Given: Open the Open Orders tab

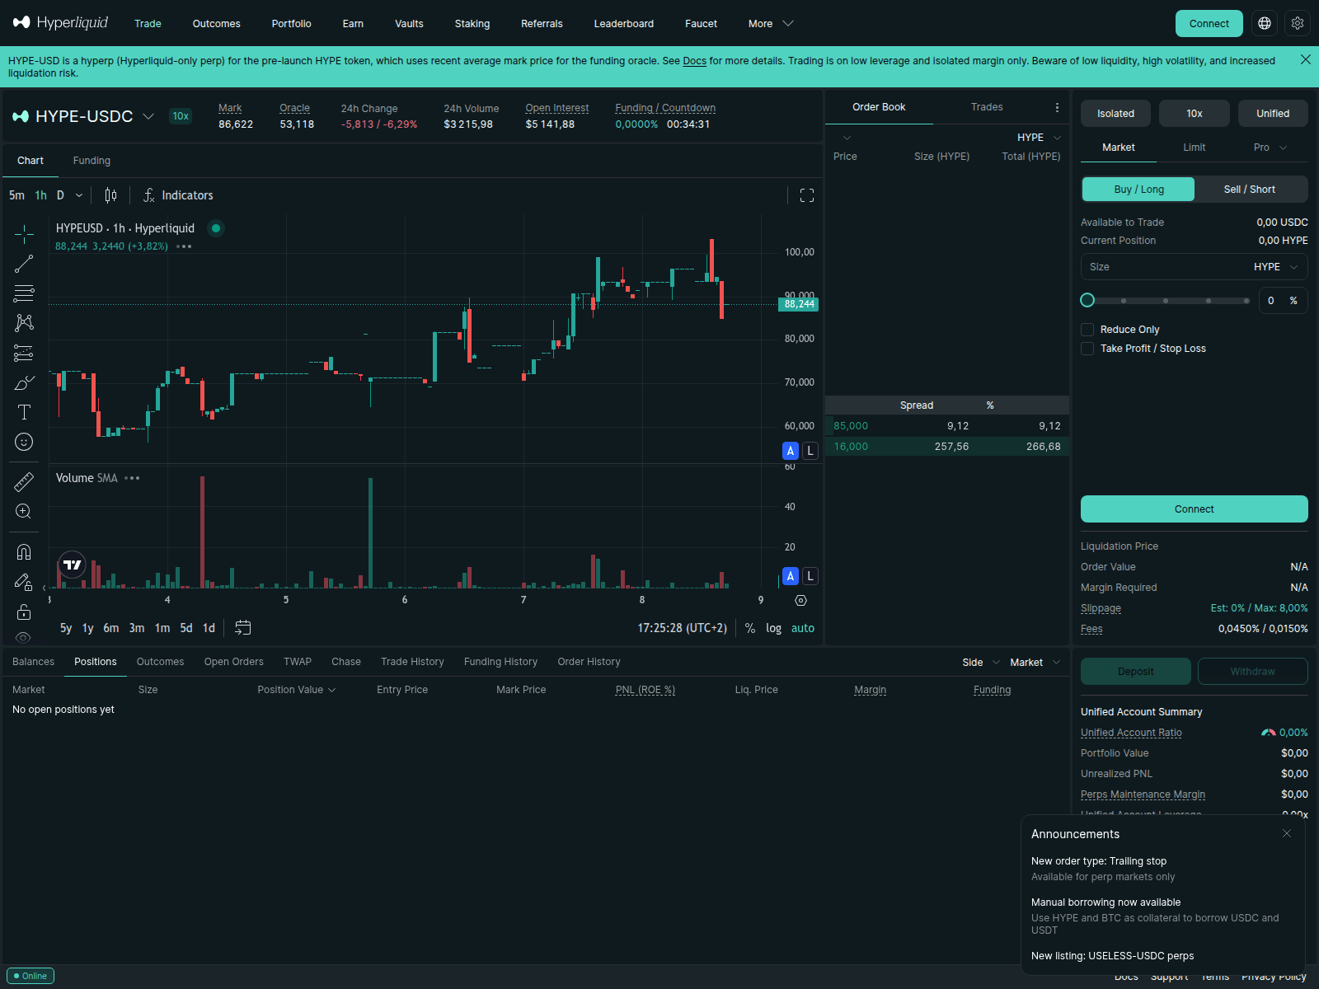Looking at the screenshot, I should click(x=234, y=662).
